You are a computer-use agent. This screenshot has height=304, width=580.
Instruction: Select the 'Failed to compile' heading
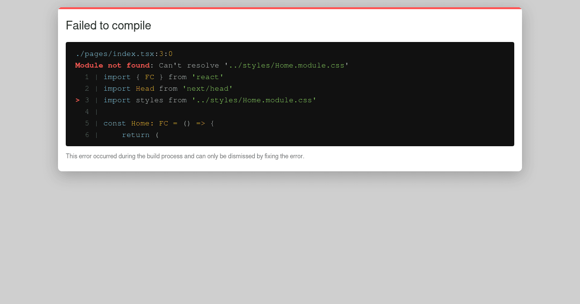click(108, 26)
